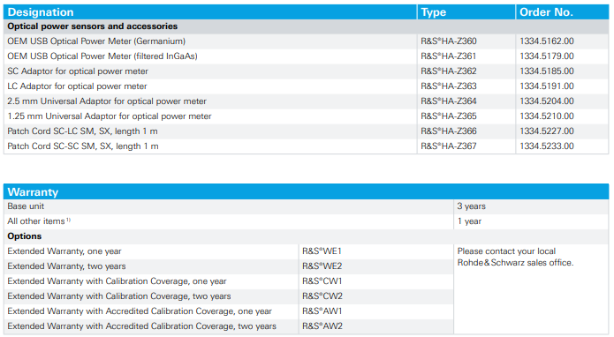
Task: Select 'Extended Warranty with Calibration Coverage, two years'
Action: tap(119, 296)
